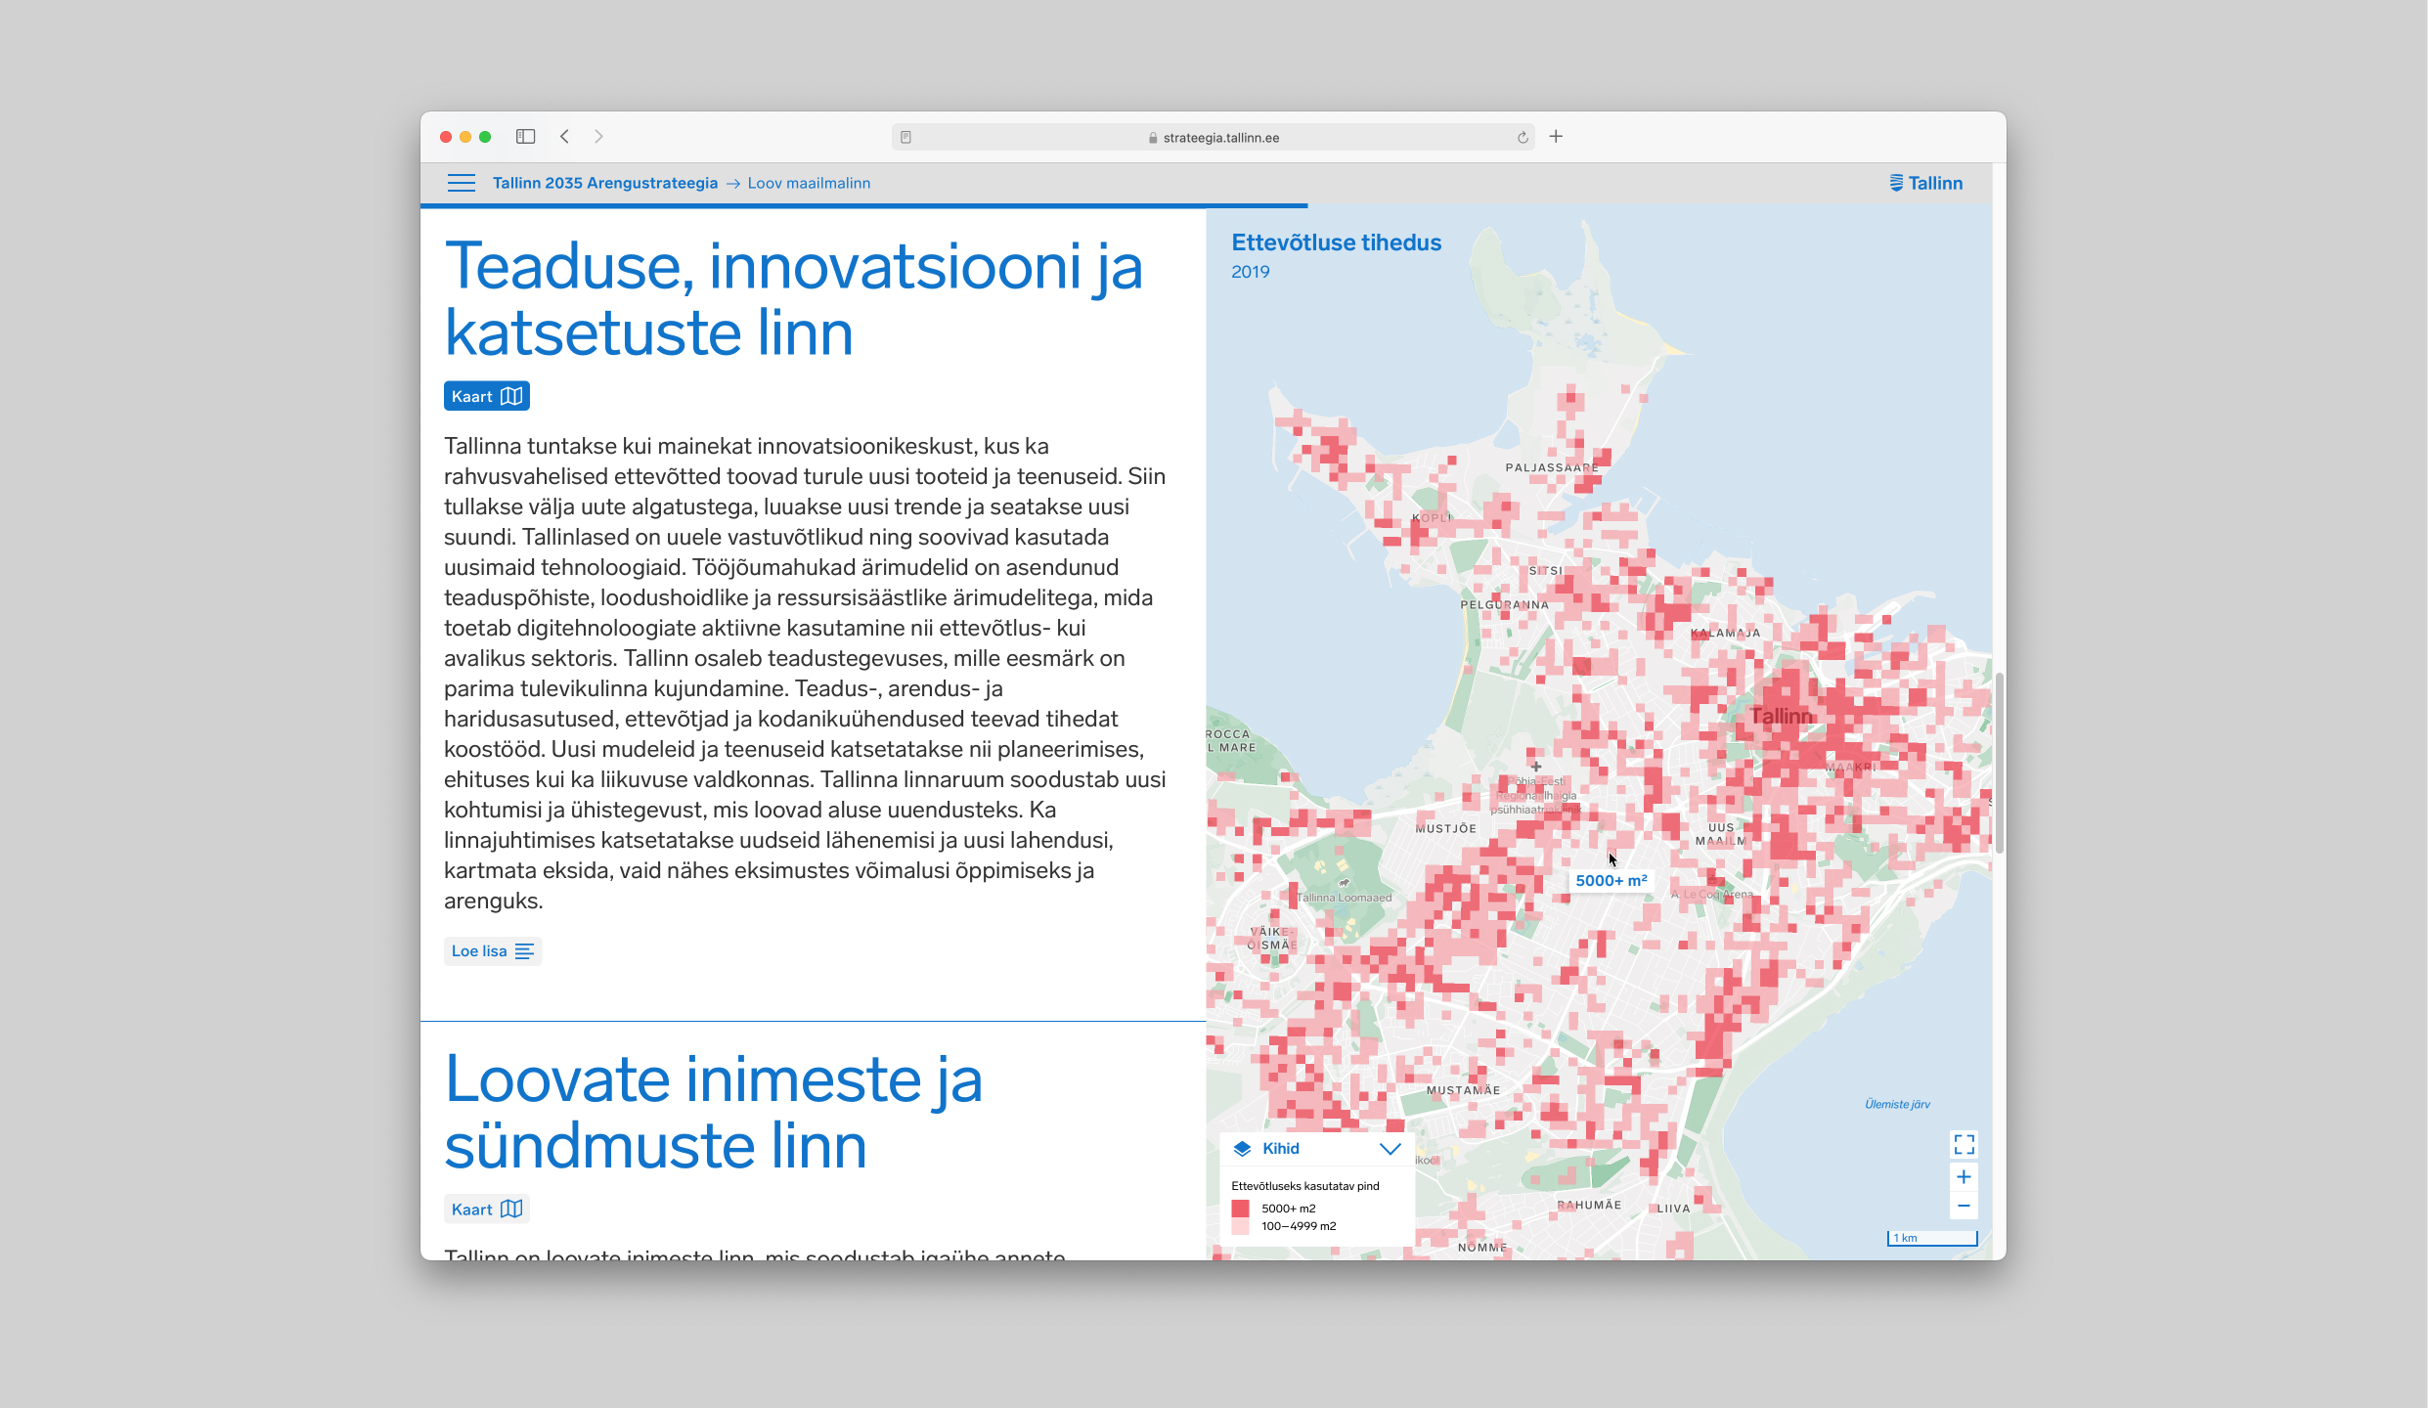Click the 5000+ m2 red legend swatch
Image resolution: width=2428 pixels, height=1408 pixels.
(1241, 1209)
